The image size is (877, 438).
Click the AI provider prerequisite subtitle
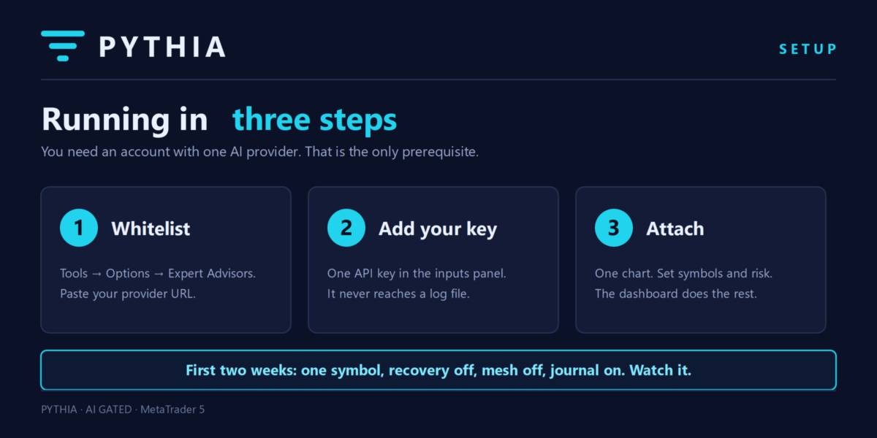pos(260,153)
